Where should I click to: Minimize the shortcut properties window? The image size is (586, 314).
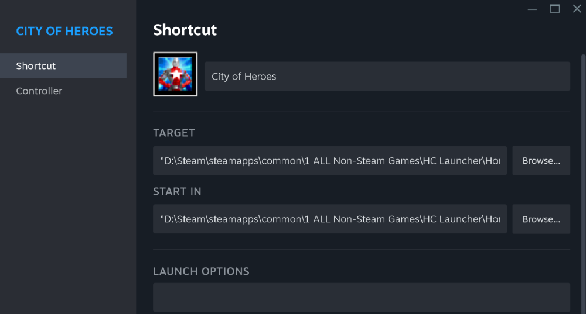coord(532,9)
